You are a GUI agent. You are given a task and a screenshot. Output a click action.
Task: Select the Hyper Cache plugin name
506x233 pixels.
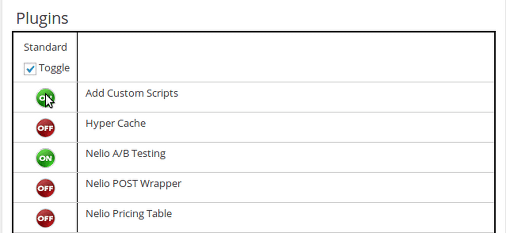click(116, 124)
